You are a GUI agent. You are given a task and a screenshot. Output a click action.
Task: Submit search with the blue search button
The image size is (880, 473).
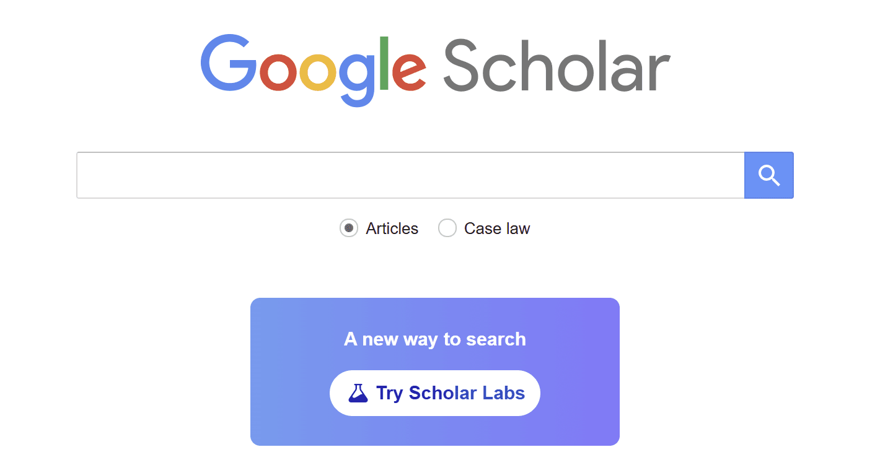[769, 176]
